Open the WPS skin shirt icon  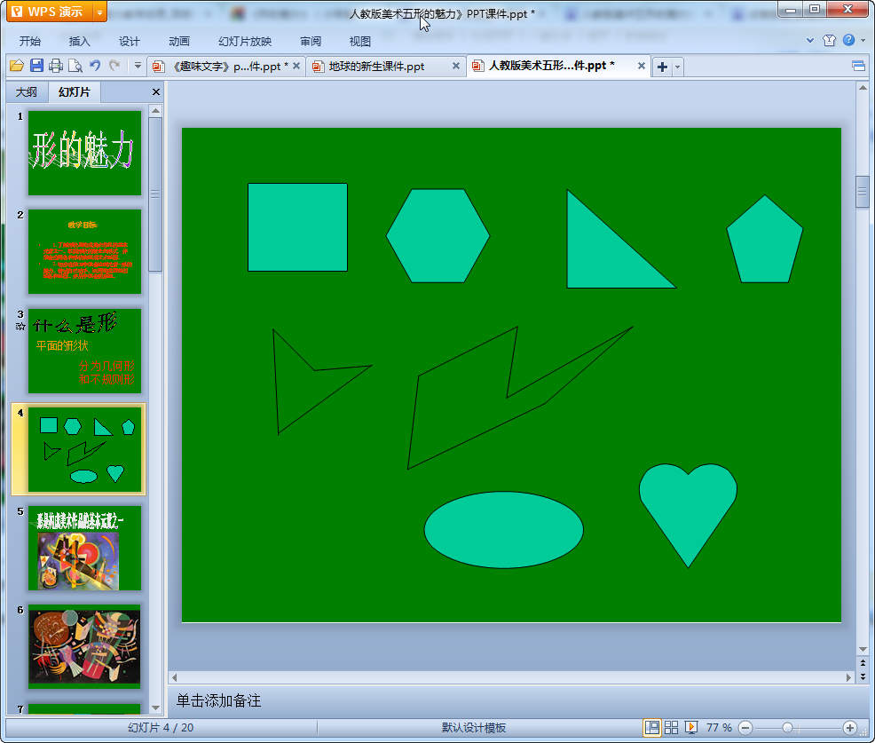[x=829, y=40]
